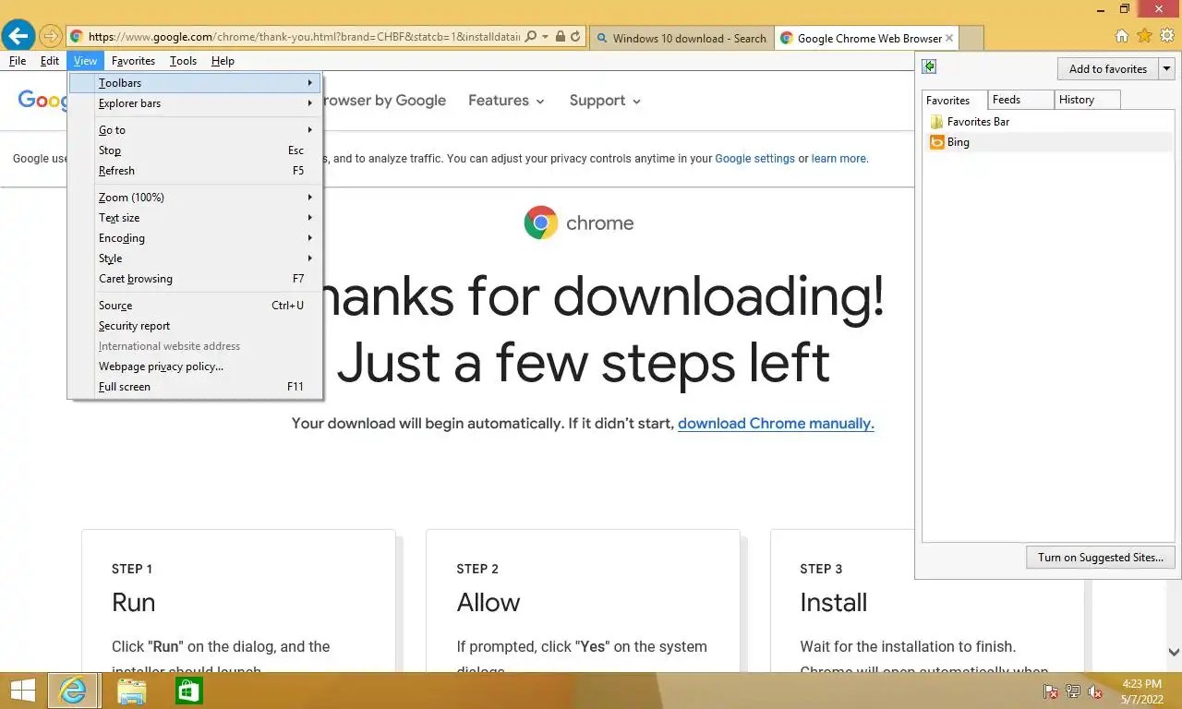
Task: Open the Google settings link
Action: pyautogui.click(x=754, y=159)
